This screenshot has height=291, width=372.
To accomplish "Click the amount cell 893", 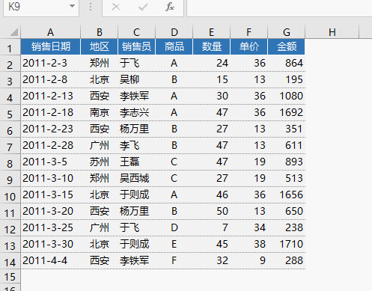I will pyautogui.click(x=286, y=162).
